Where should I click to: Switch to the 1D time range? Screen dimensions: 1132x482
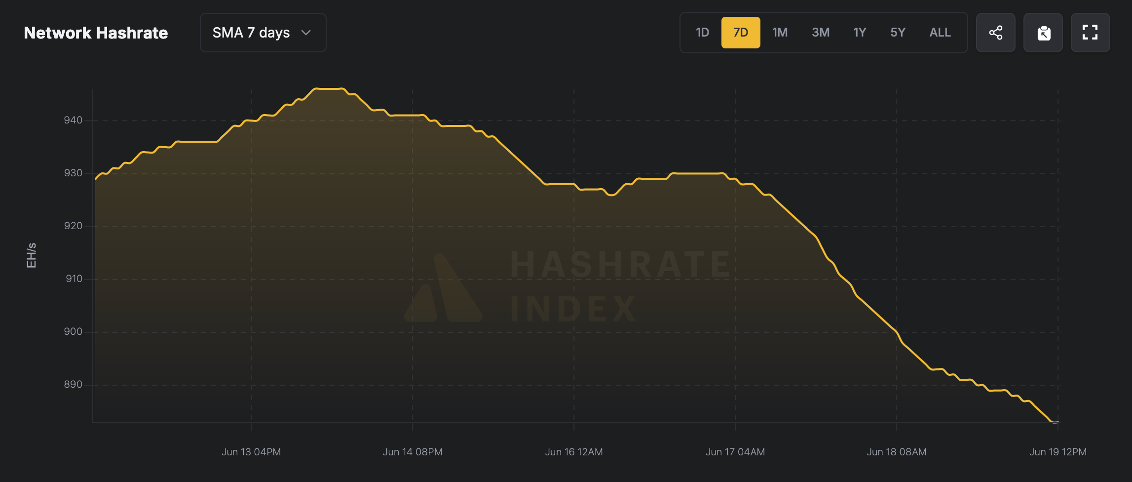point(702,33)
